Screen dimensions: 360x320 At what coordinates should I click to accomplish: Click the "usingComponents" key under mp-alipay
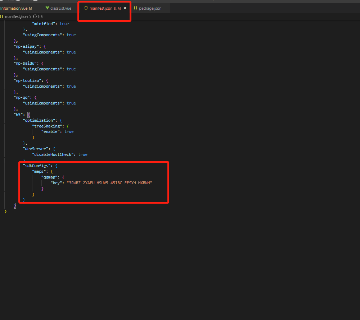[x=42, y=52]
